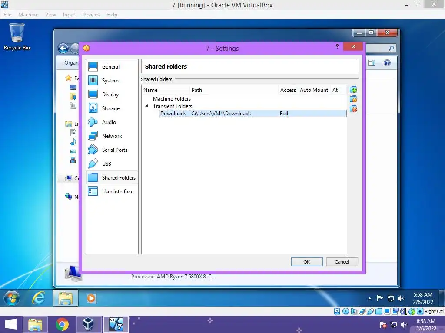Select Serial Ports settings category

[113, 150]
